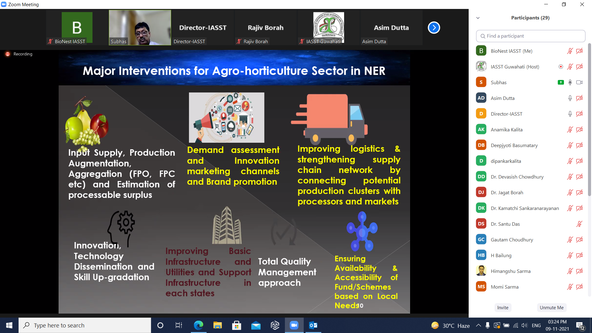Viewport: 592px width, 333px height.
Task: Click the Find a participant search field
Action: 531,36
